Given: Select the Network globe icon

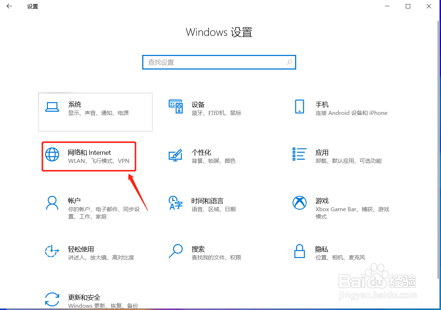Looking at the screenshot, I should [x=52, y=154].
